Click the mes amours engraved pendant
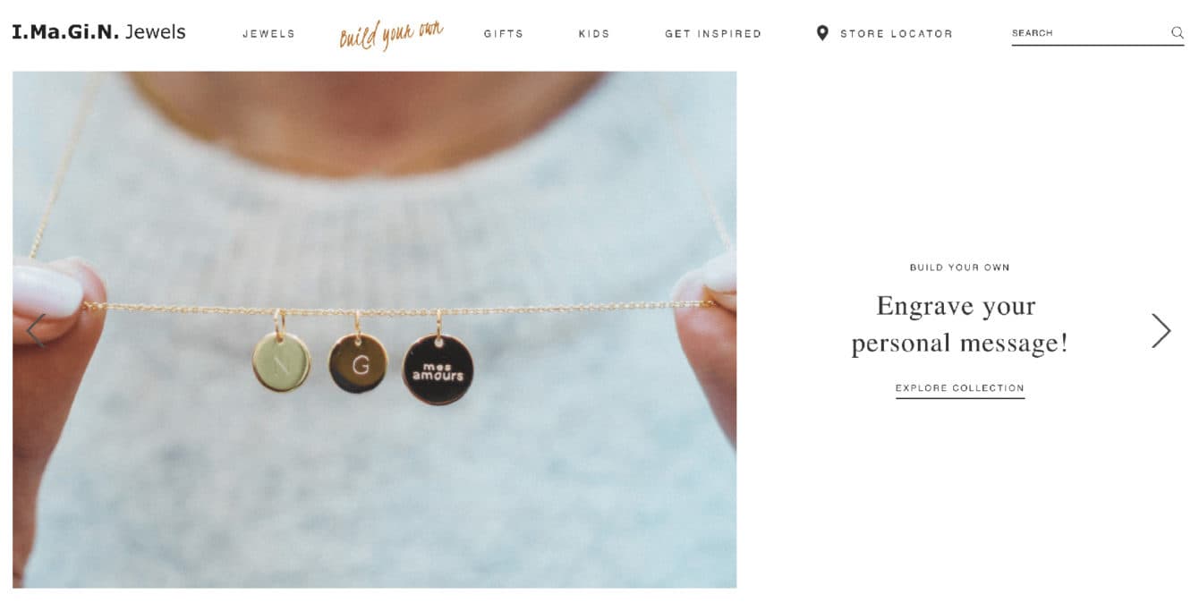This screenshot has height=603, width=1199. (x=438, y=369)
